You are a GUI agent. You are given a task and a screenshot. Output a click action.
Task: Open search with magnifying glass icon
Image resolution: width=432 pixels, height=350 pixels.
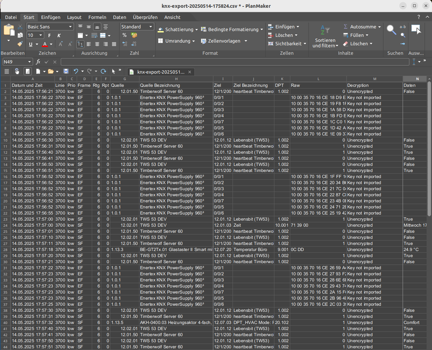point(391,30)
